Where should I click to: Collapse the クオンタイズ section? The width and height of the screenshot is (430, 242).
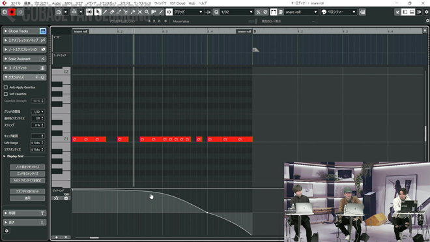click(x=6, y=77)
